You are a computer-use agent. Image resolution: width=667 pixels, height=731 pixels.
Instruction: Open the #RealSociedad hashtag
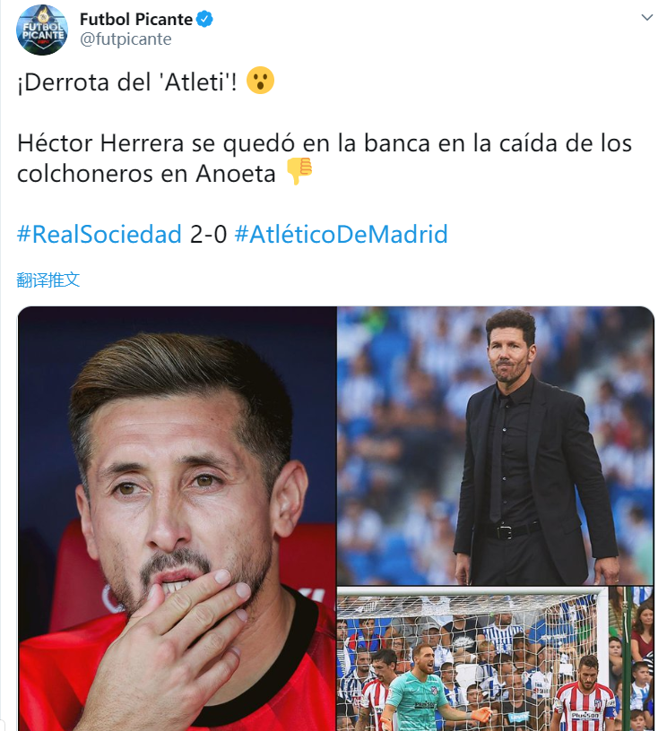(100, 234)
